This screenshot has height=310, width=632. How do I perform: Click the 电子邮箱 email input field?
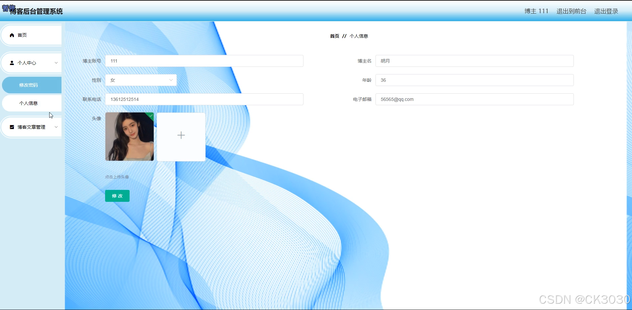474,99
